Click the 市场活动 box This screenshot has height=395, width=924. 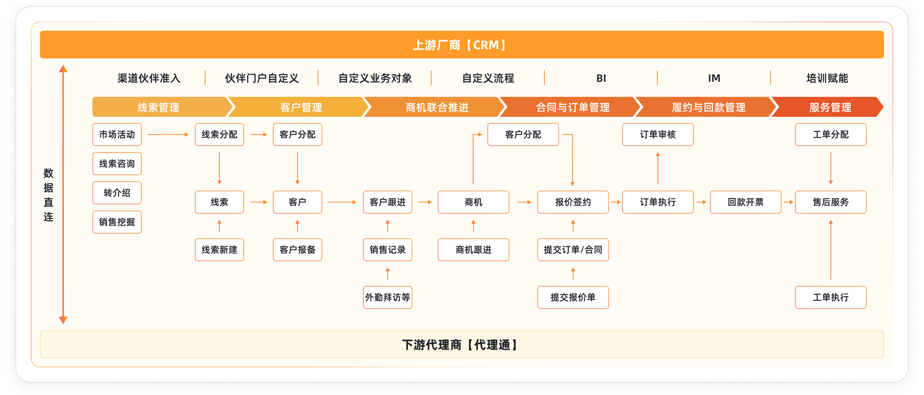click(x=117, y=134)
